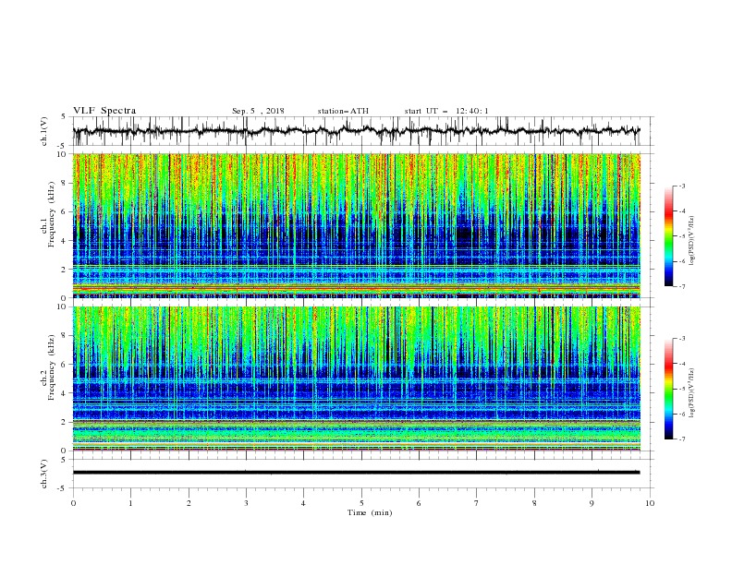Viewport: 732px width, 565px height.
Task: Click the "ch.3(V)" vertical axis label
Action: 44,474
